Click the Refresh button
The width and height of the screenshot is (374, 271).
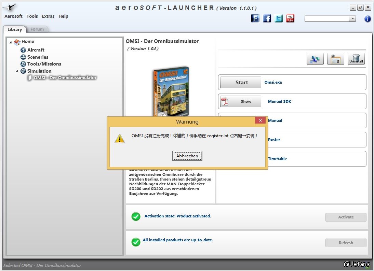click(x=346, y=243)
